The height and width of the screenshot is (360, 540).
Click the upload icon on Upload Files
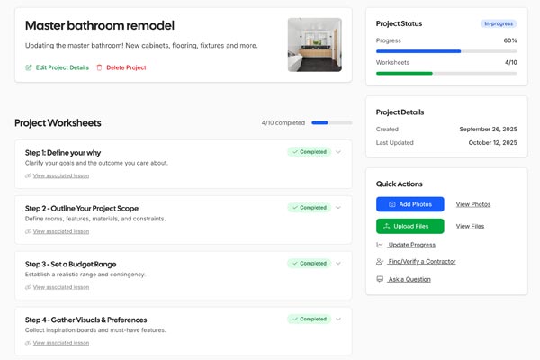[x=388, y=226]
